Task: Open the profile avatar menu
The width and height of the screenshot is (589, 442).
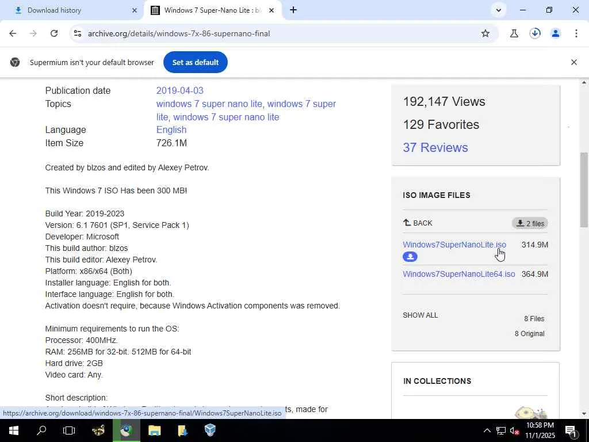Action: pos(556,33)
